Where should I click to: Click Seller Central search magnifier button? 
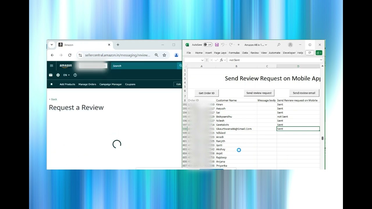tap(180, 66)
